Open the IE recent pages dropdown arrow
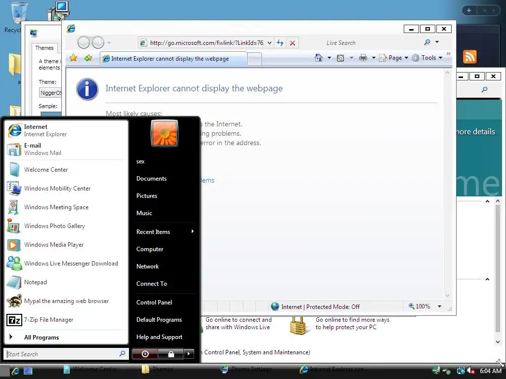 109,42
